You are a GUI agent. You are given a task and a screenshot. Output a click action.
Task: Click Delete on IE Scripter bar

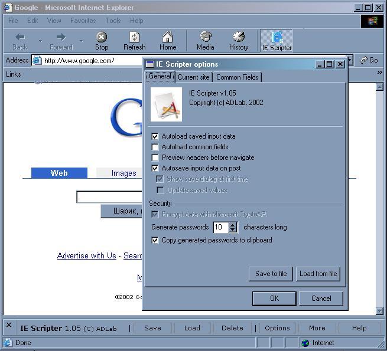coord(232,328)
